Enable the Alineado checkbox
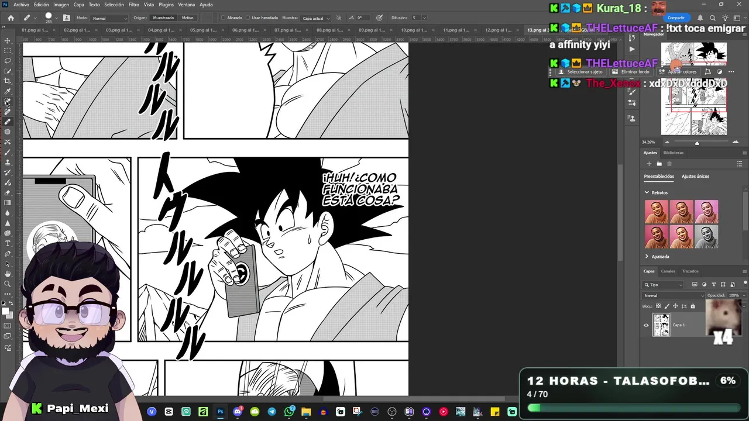 pyautogui.click(x=223, y=18)
